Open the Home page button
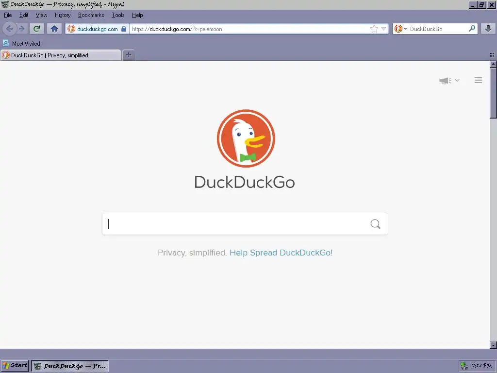Viewport: 497px width, 373px height. 54,29
